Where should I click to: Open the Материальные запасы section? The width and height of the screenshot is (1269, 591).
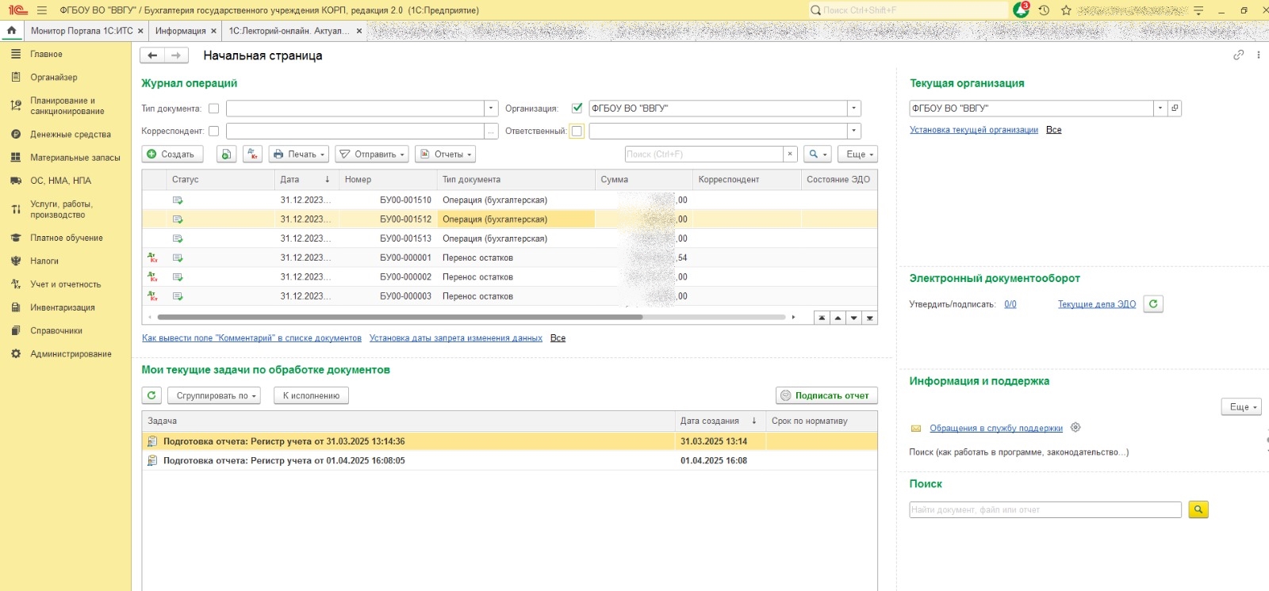pos(75,158)
